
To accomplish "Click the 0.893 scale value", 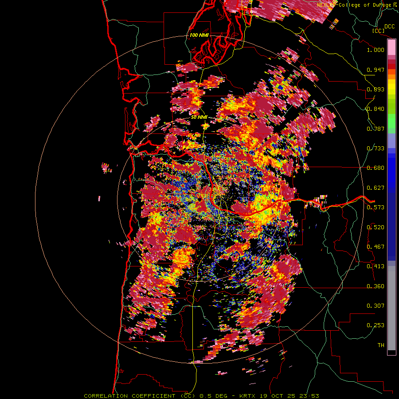I will tap(376, 89).
